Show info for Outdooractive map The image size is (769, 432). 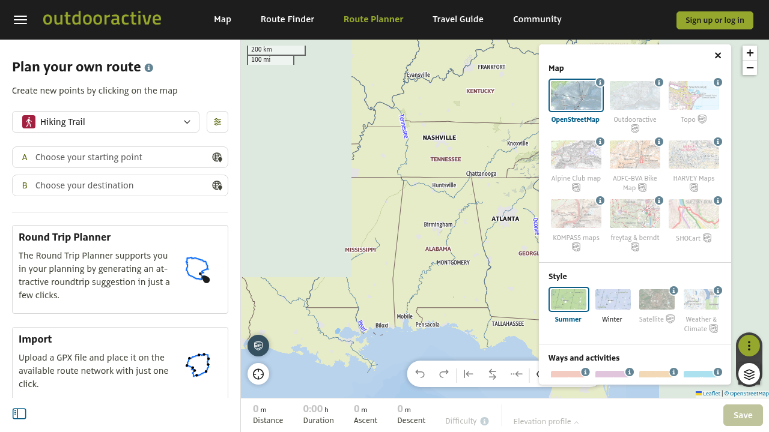click(x=659, y=82)
